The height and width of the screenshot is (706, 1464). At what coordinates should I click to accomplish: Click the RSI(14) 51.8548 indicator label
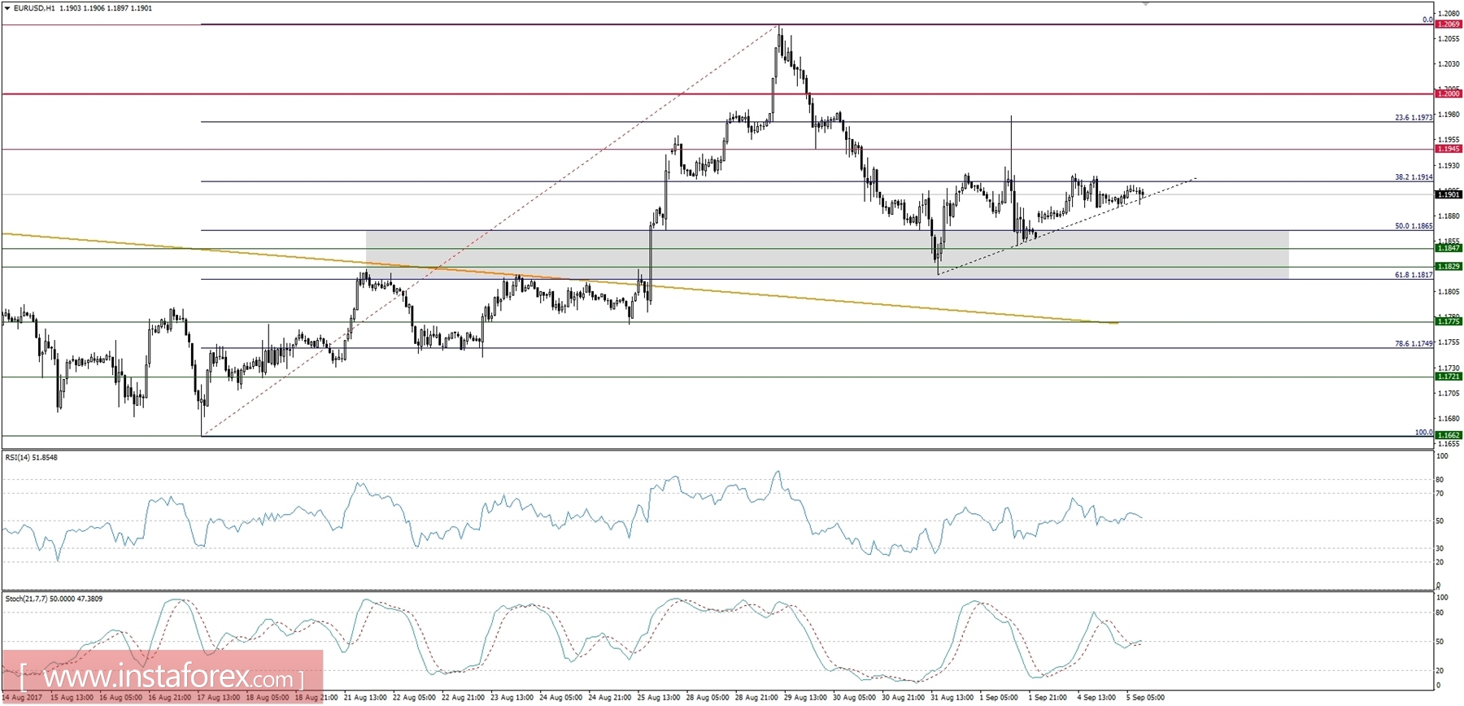(x=32, y=457)
